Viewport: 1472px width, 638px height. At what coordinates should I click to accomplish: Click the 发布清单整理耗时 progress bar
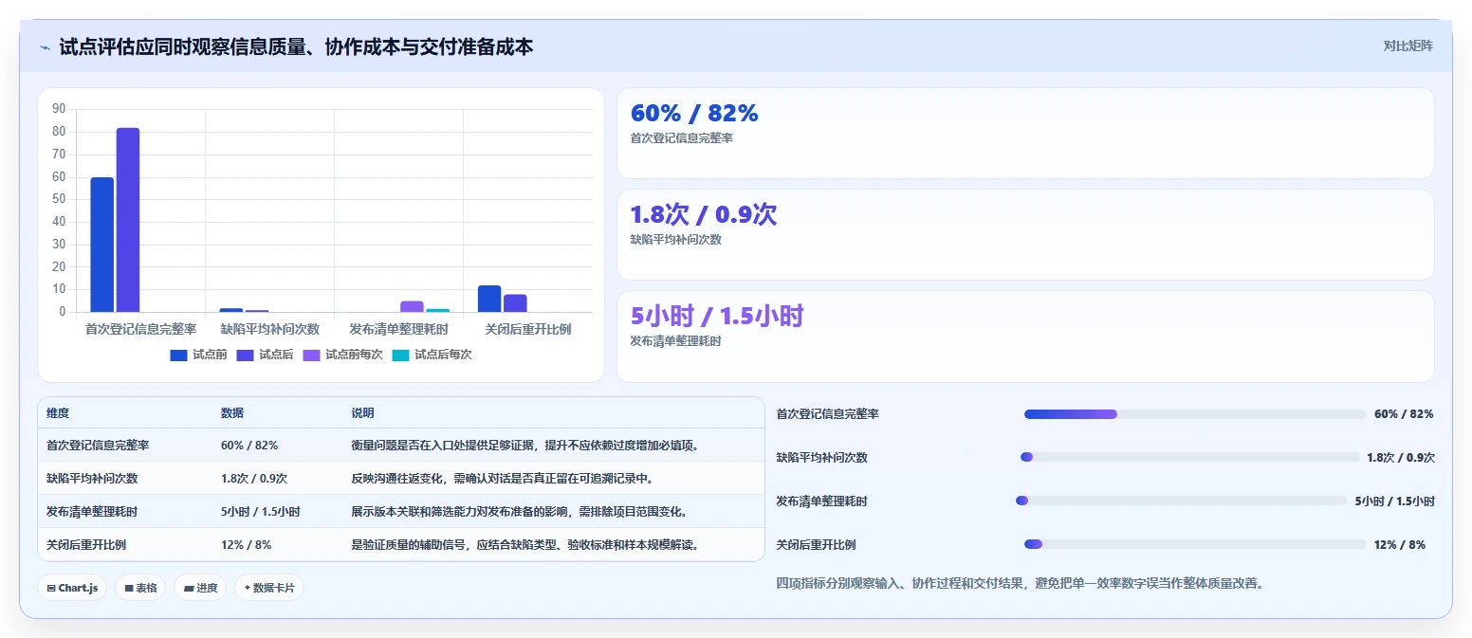[x=1182, y=501]
